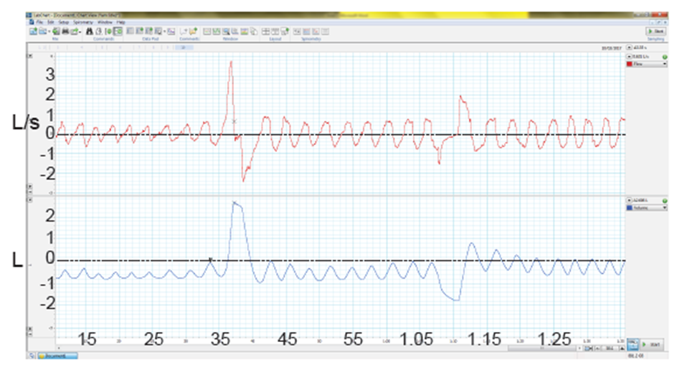The width and height of the screenshot is (677, 365).
Task: Click the Open file toolbar icon
Action: tap(41, 32)
